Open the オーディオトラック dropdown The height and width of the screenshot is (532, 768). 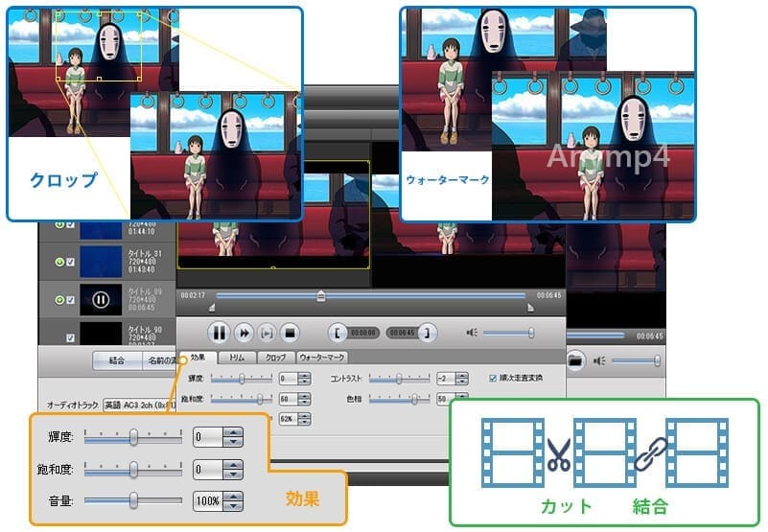pos(139,405)
